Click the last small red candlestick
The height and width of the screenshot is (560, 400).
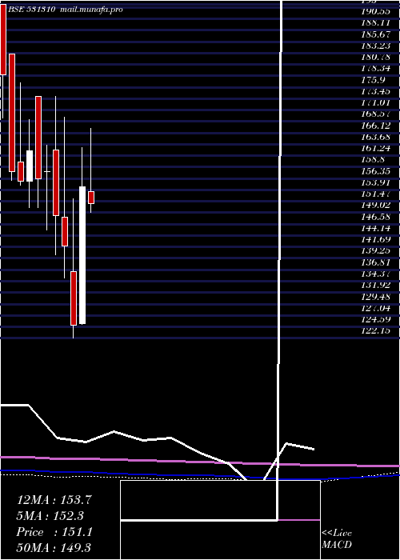91,198
